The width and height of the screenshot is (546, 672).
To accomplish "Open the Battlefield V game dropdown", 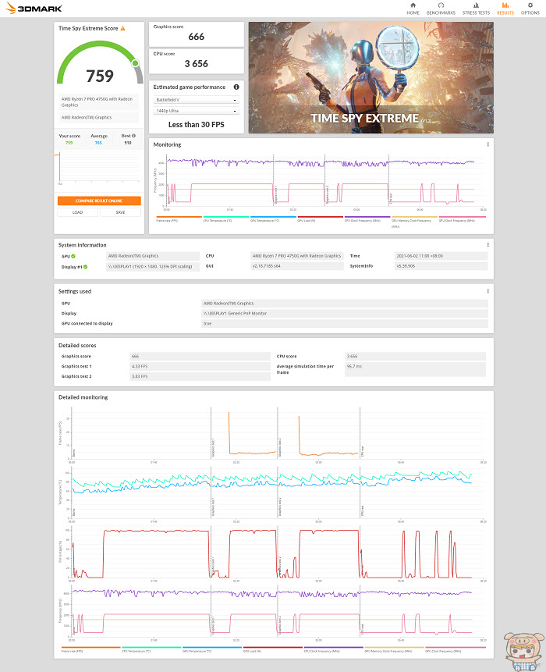I will [x=196, y=100].
